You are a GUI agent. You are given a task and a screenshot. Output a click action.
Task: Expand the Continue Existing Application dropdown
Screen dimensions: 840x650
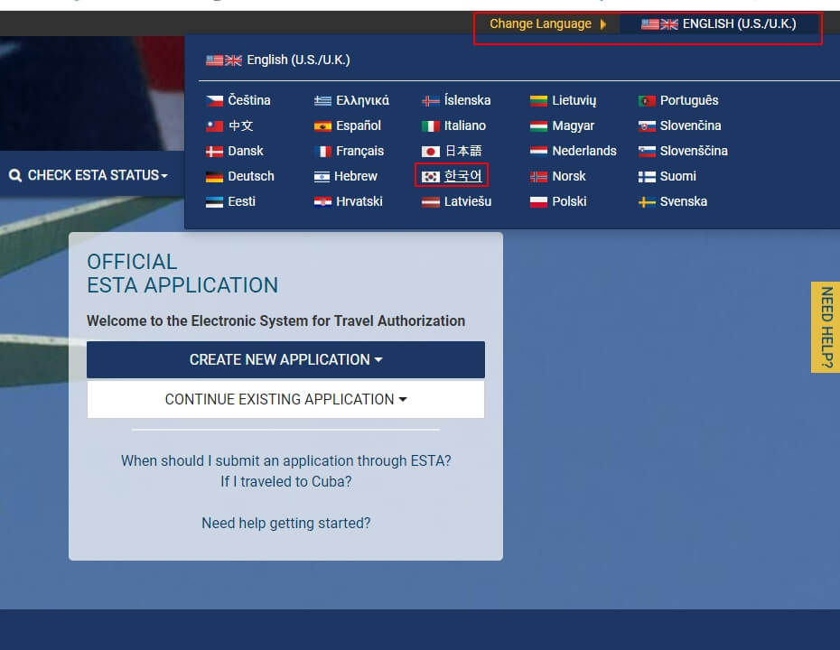[285, 399]
